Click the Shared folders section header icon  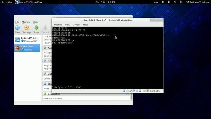point(45,84)
